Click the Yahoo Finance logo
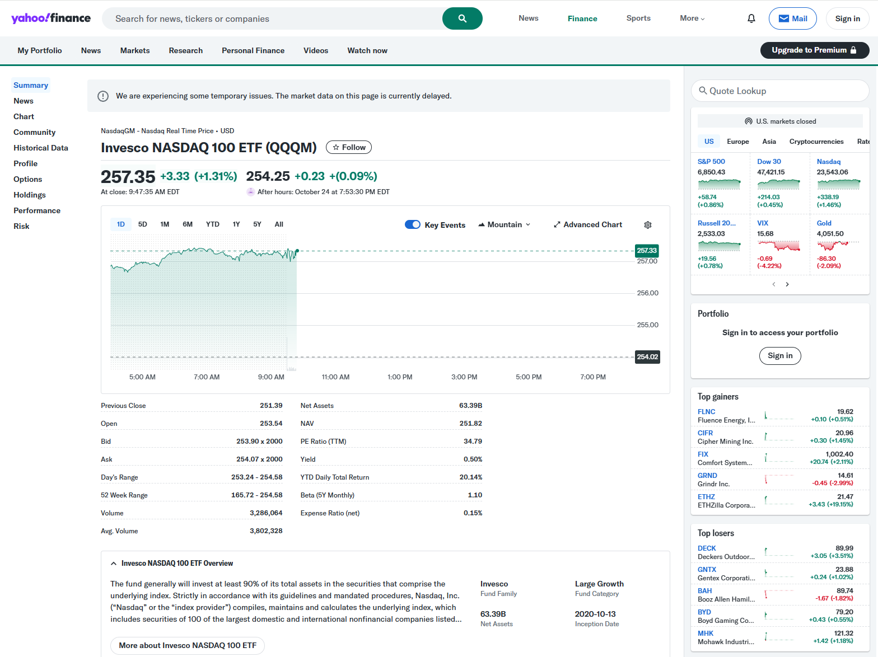 51,18
